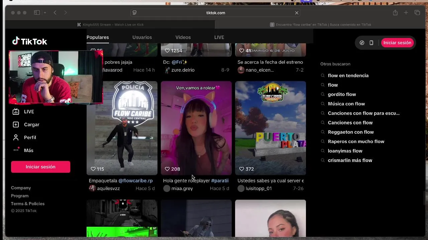The width and height of the screenshot is (428, 240).
Task: Open Safari sidebar dropdown chevron
Action: coord(45,13)
